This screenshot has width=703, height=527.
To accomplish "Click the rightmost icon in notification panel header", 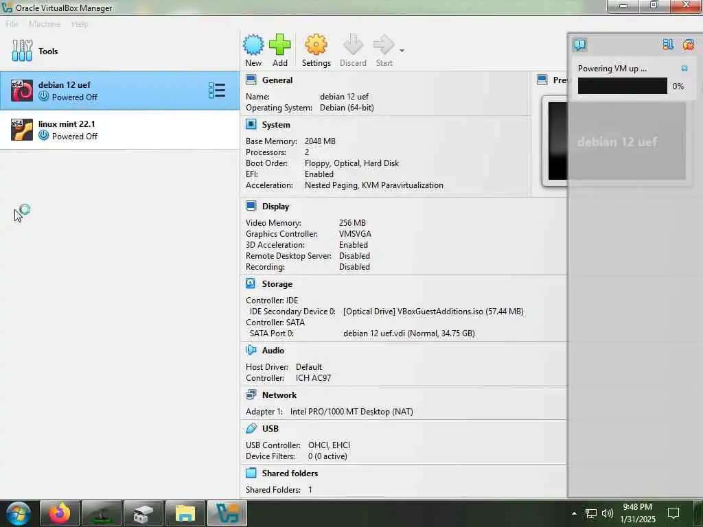I will click(x=688, y=45).
